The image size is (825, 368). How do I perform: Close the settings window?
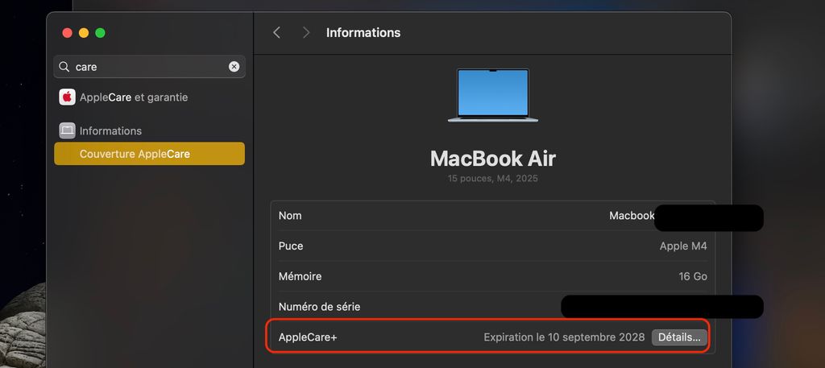point(68,33)
